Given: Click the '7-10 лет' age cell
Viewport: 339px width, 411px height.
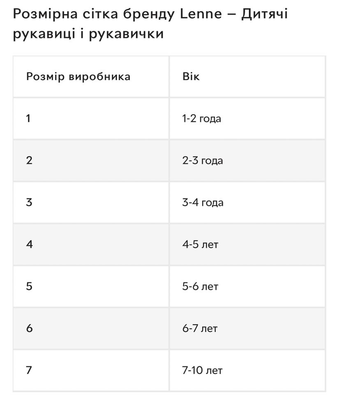Looking at the screenshot, I should [247, 370].
